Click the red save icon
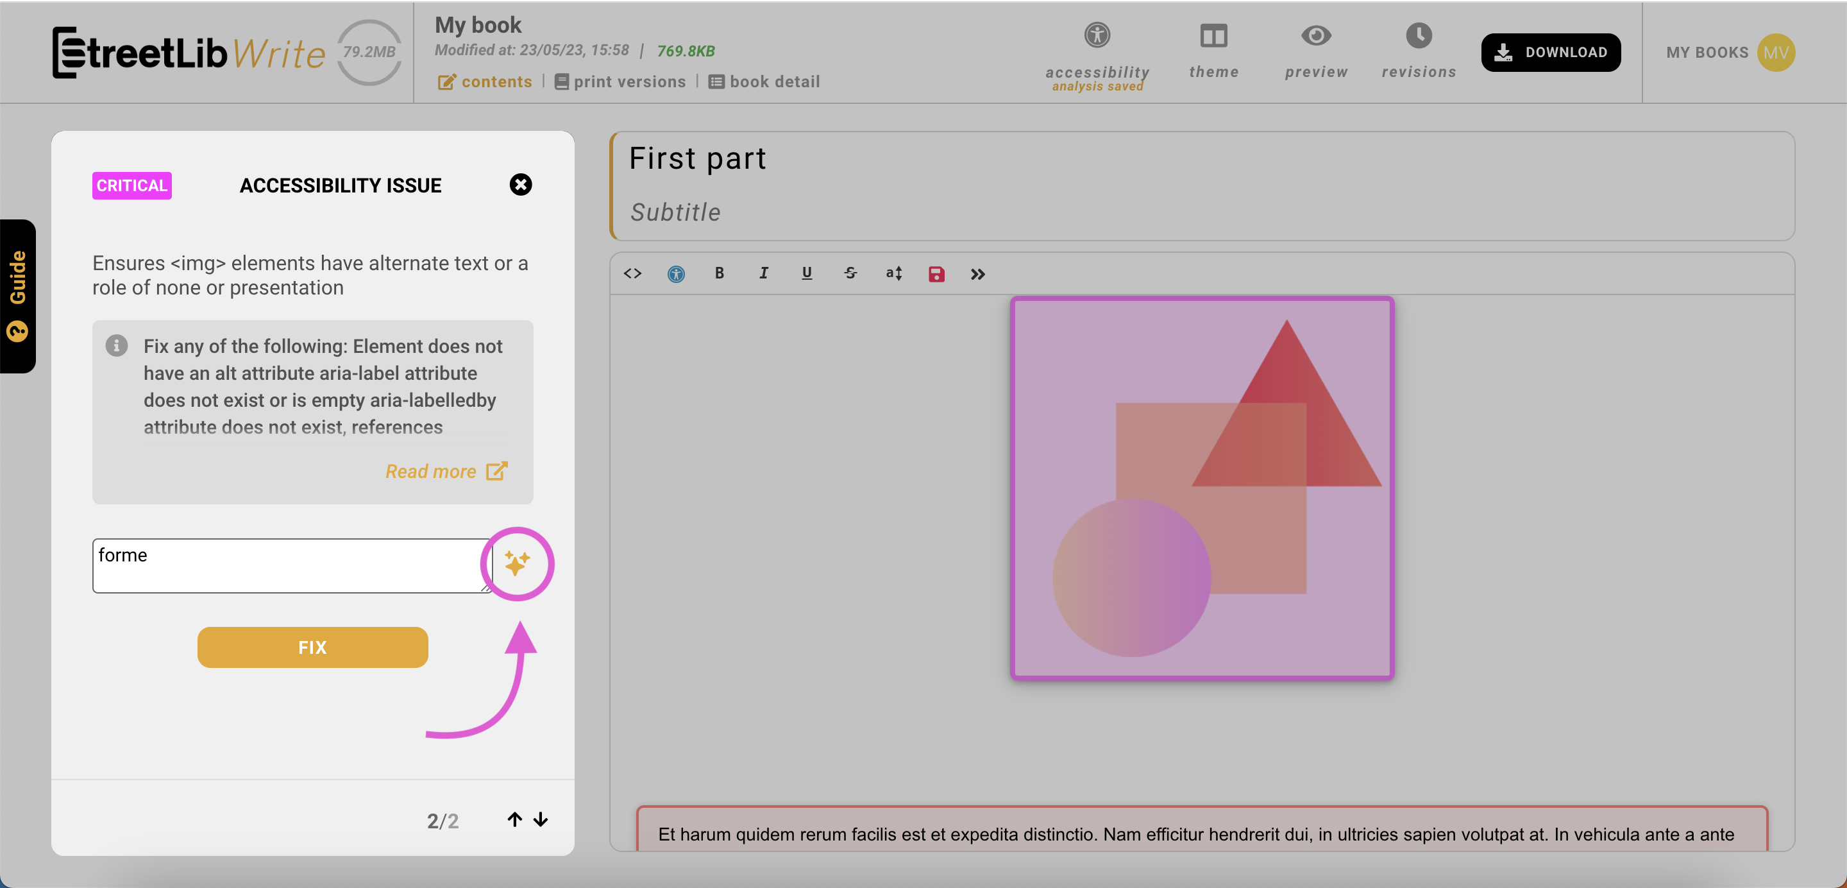The height and width of the screenshot is (888, 1847). click(x=936, y=274)
